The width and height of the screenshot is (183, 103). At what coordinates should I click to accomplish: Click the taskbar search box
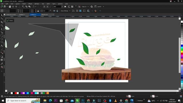point(23,100)
